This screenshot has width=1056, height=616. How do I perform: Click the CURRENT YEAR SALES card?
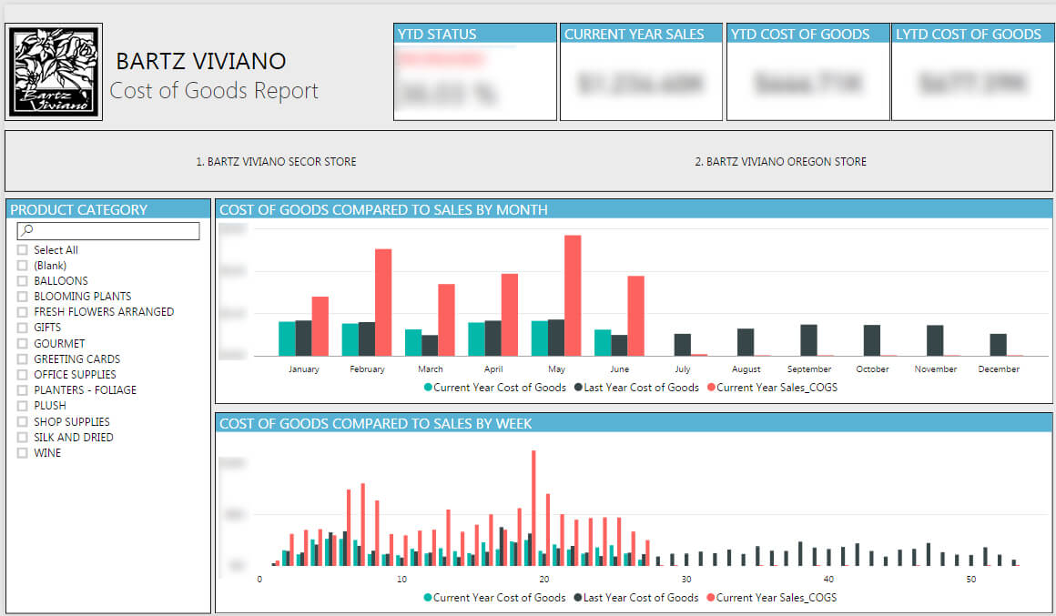pos(641,72)
